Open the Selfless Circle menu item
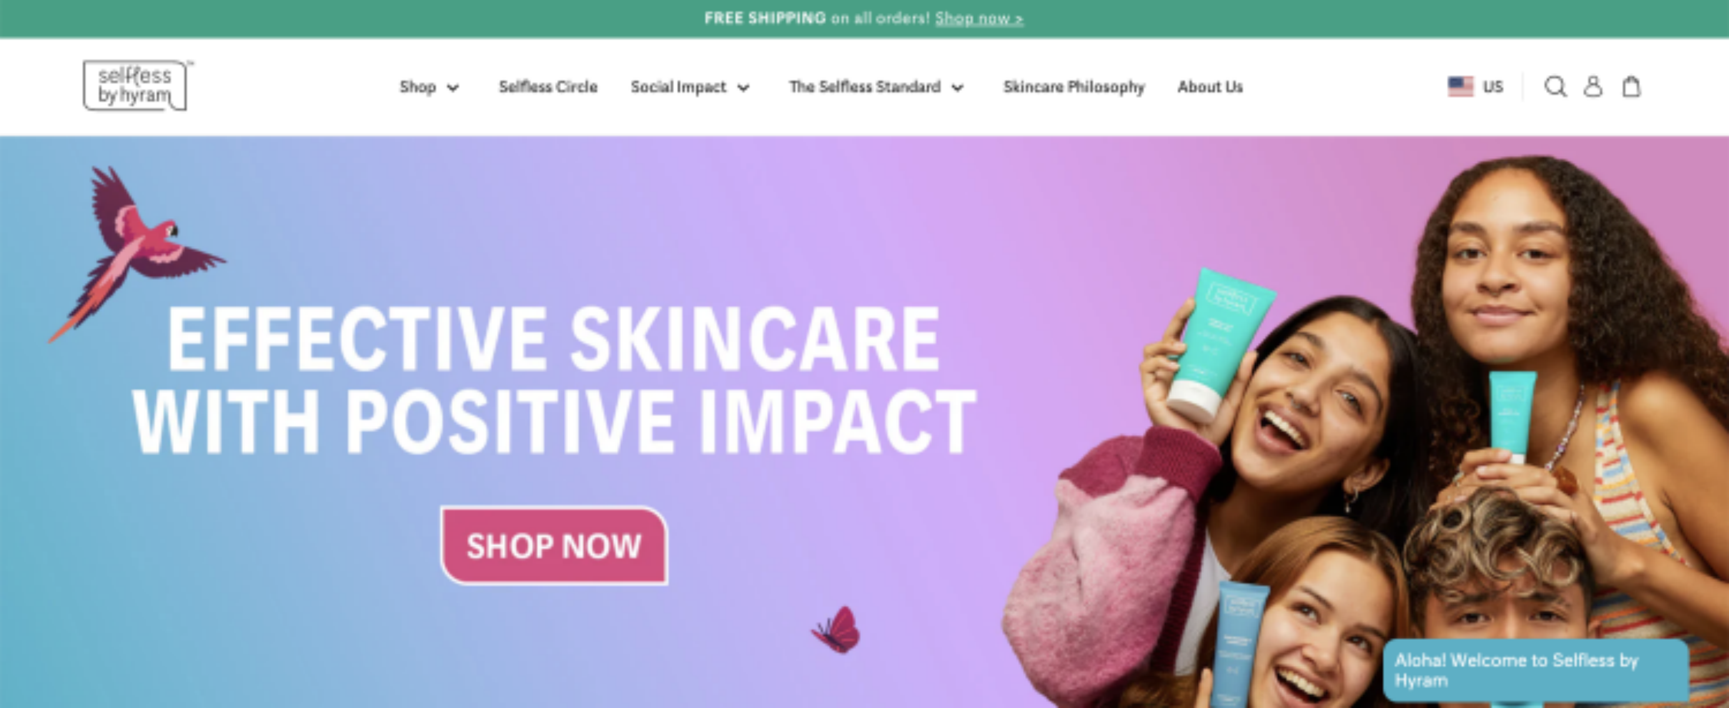Image resolution: width=1729 pixels, height=708 pixels. point(548,86)
